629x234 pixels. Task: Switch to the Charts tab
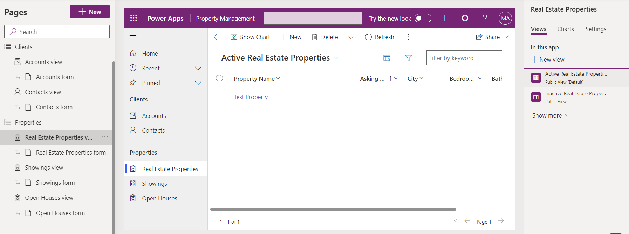pyautogui.click(x=566, y=29)
